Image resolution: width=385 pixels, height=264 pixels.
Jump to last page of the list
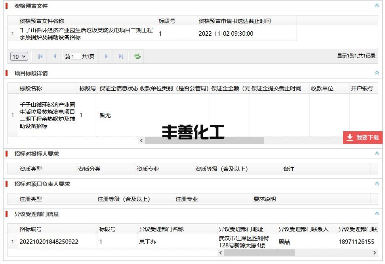121,56
